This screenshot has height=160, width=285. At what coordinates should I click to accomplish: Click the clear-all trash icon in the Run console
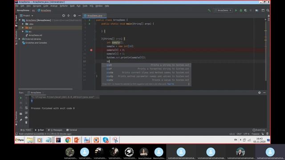point(26,123)
